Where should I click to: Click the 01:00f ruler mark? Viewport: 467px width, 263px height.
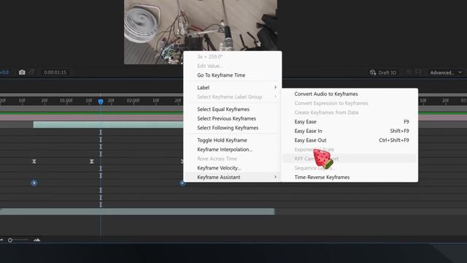point(66,101)
